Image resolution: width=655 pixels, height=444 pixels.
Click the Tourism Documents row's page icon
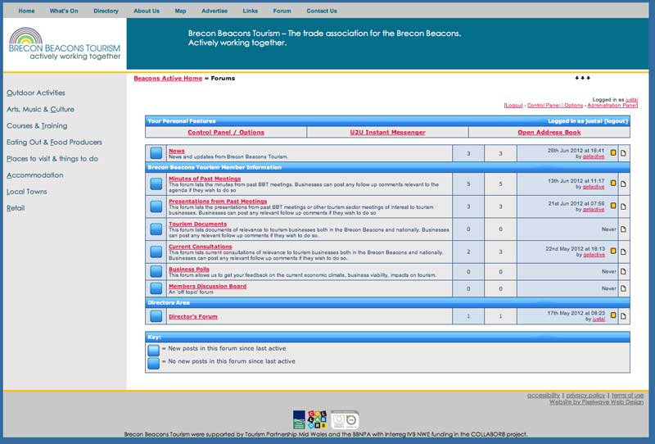coord(623,229)
